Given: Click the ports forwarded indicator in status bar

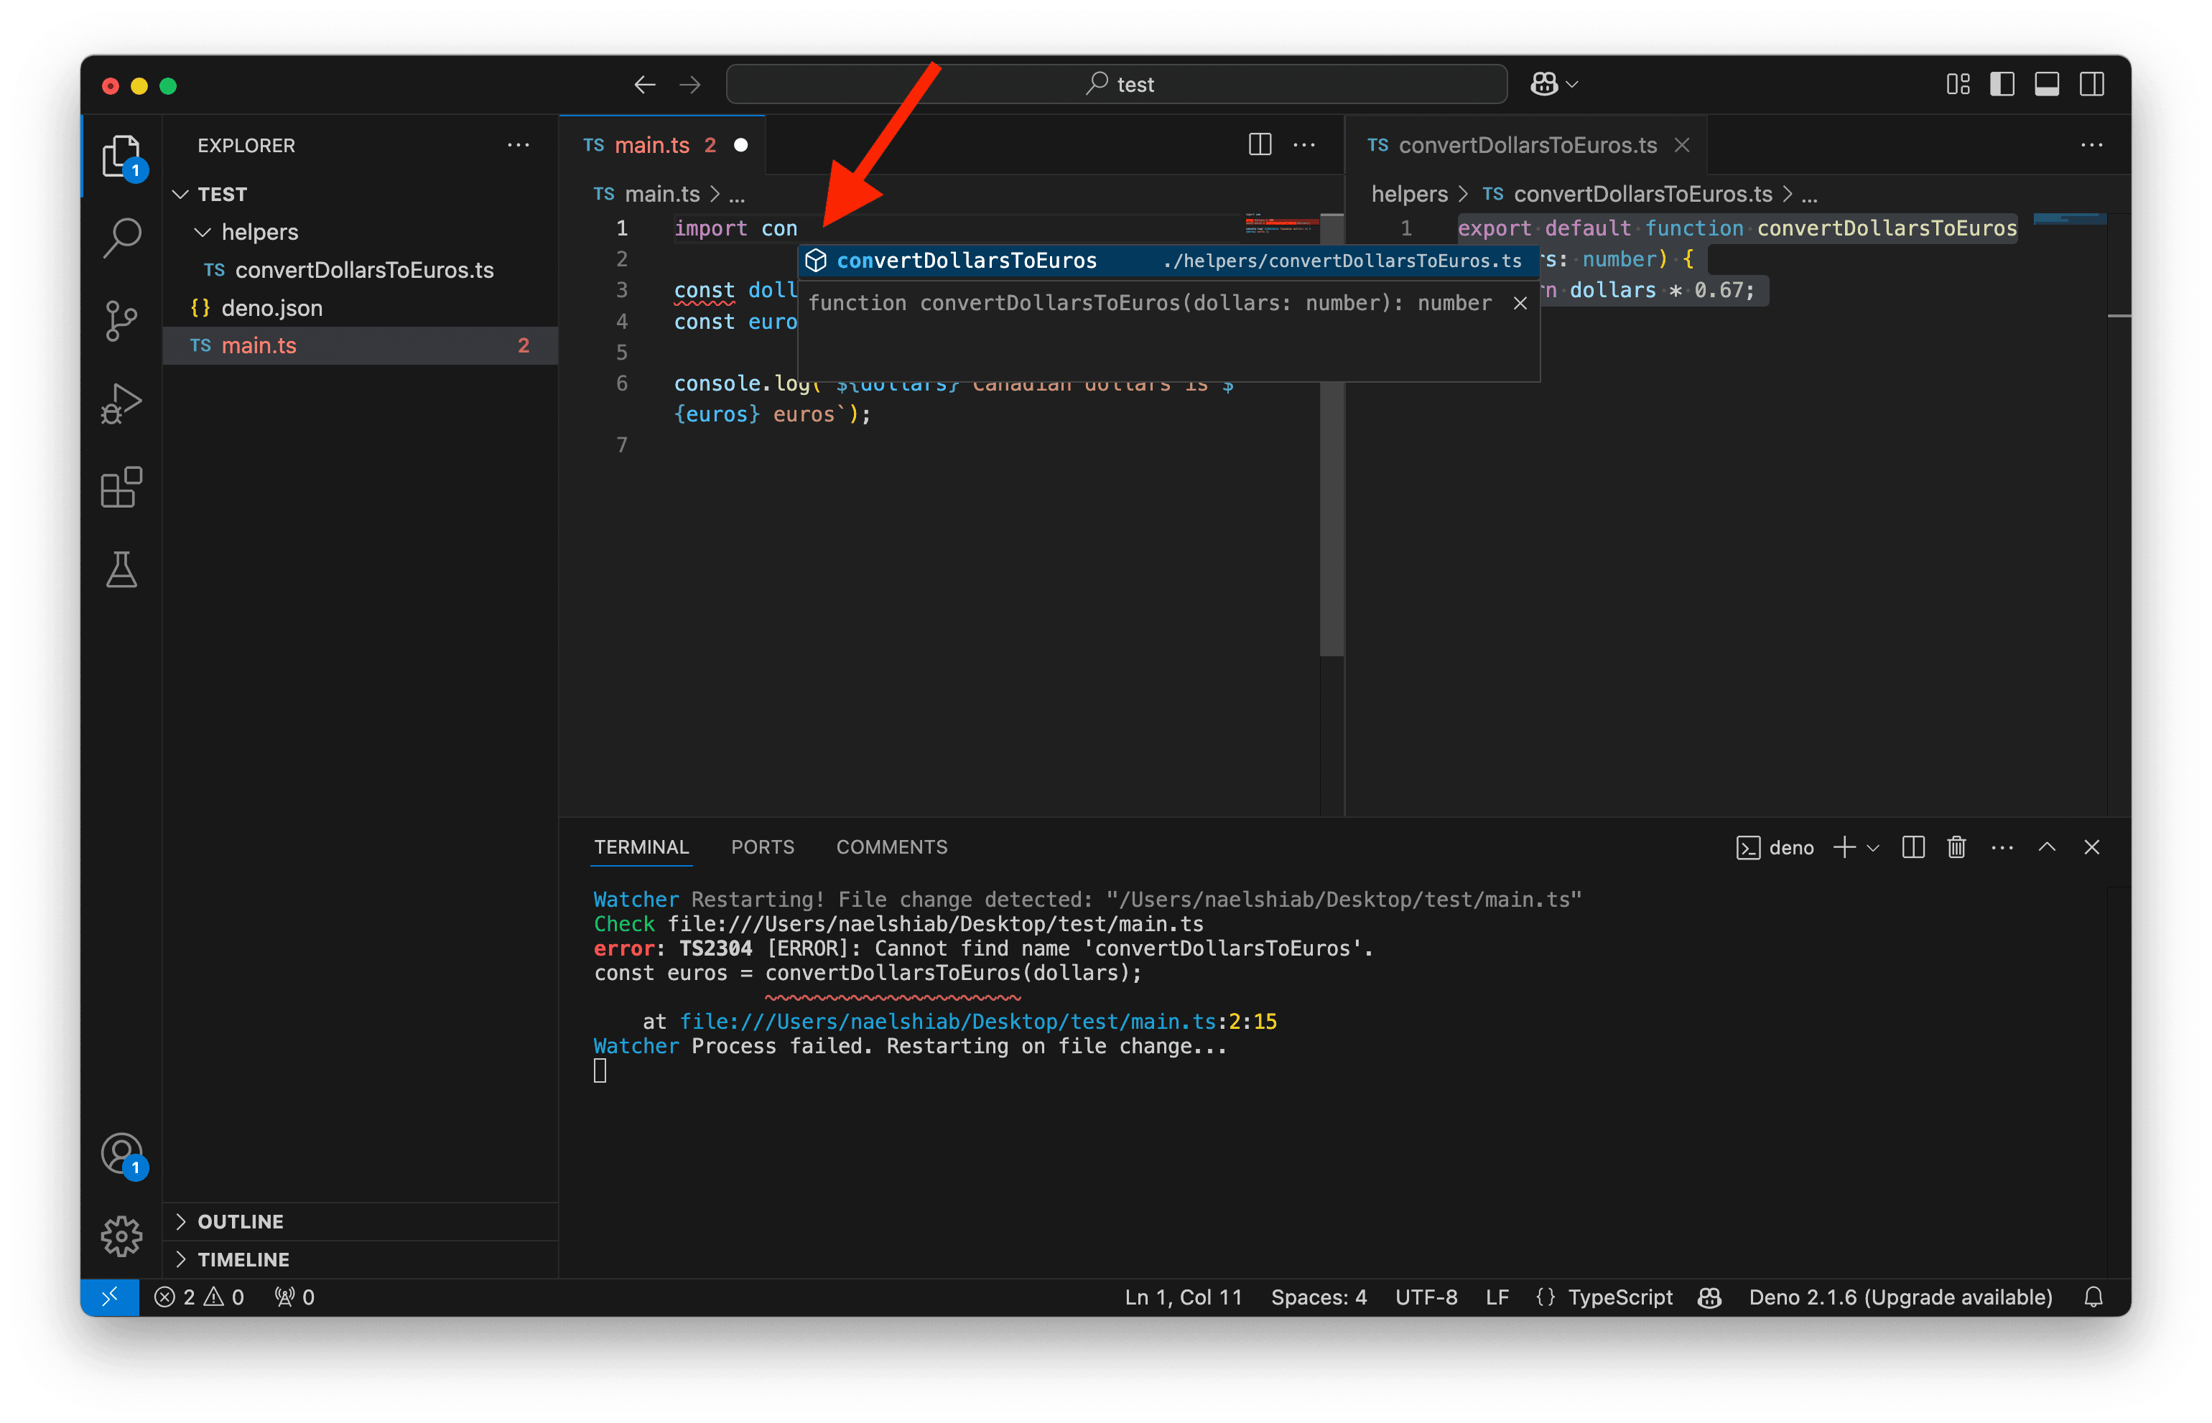Looking at the screenshot, I should click(x=295, y=1297).
